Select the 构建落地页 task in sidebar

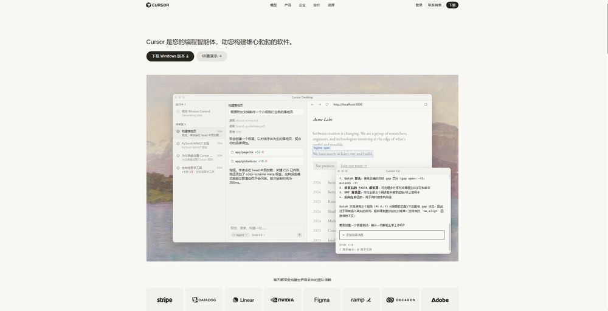[x=199, y=133]
